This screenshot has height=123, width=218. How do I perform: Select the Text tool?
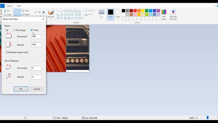click(x=44, y=12)
